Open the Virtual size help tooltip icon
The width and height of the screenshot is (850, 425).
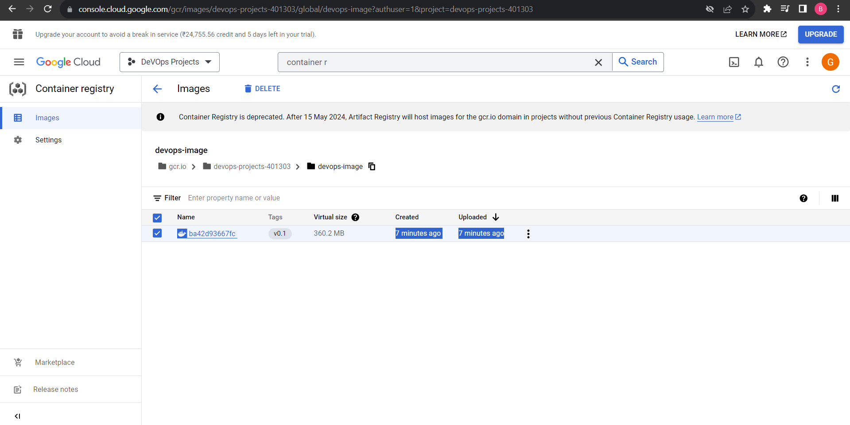355,217
